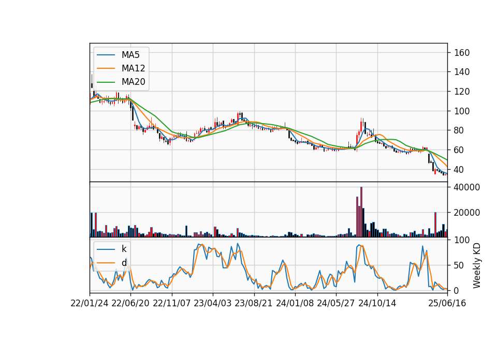Screen dimensions: 497x357
Task: Click the 160 price axis label
Action: (462, 53)
